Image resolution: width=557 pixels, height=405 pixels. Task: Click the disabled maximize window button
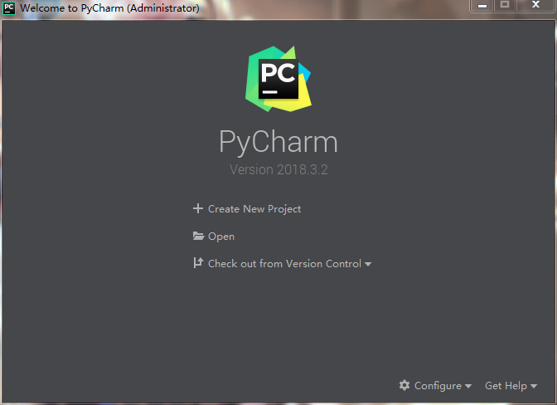tap(505, 5)
